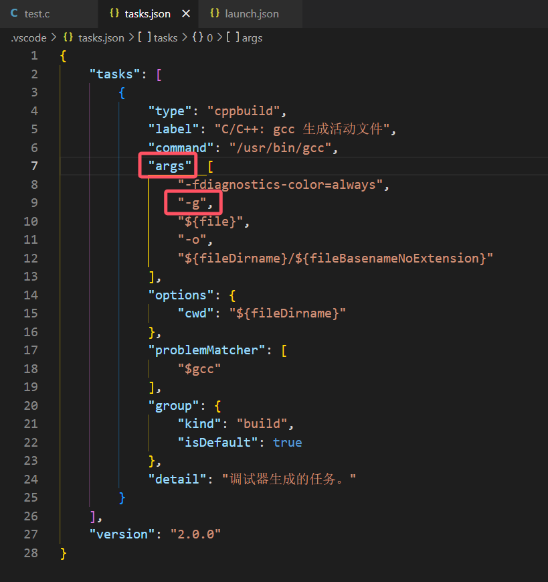The height and width of the screenshot is (582, 548).
Task: Open the tasks breadcrumb symbol list
Action: (x=165, y=38)
